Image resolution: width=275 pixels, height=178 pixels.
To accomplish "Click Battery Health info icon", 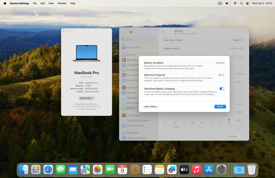I will (x=242, y=49).
